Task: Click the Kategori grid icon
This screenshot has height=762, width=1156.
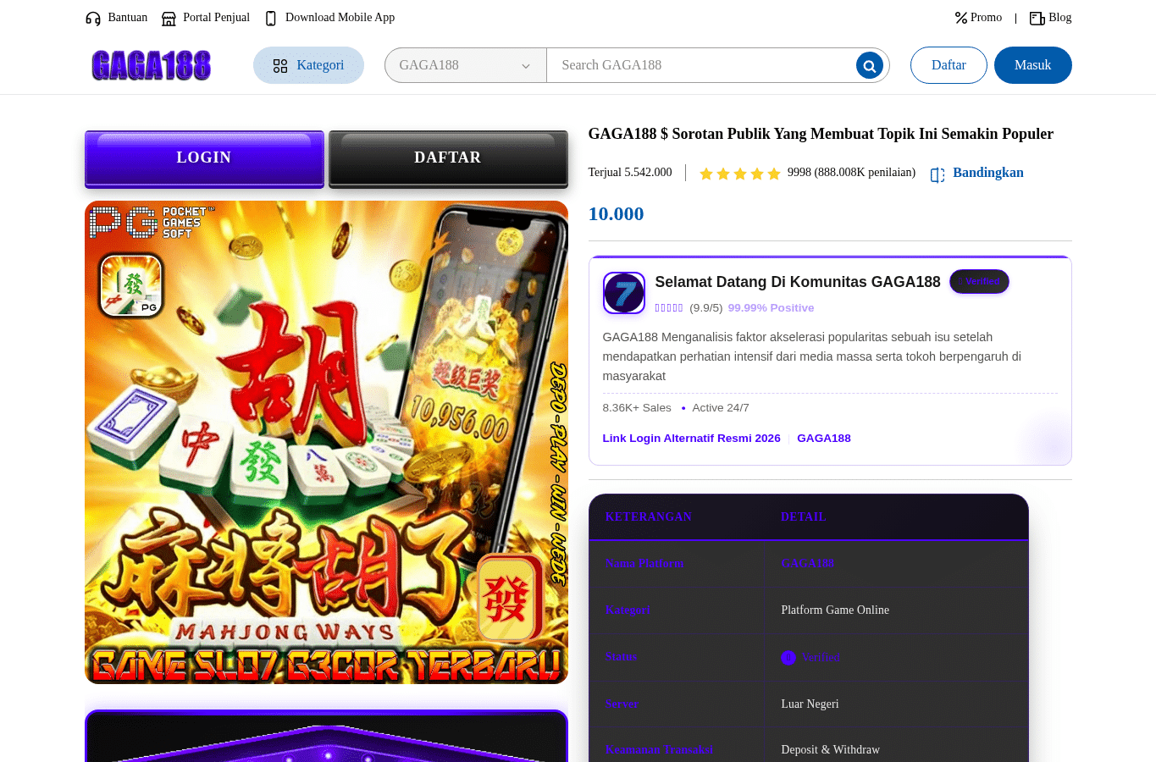Action: (280, 66)
